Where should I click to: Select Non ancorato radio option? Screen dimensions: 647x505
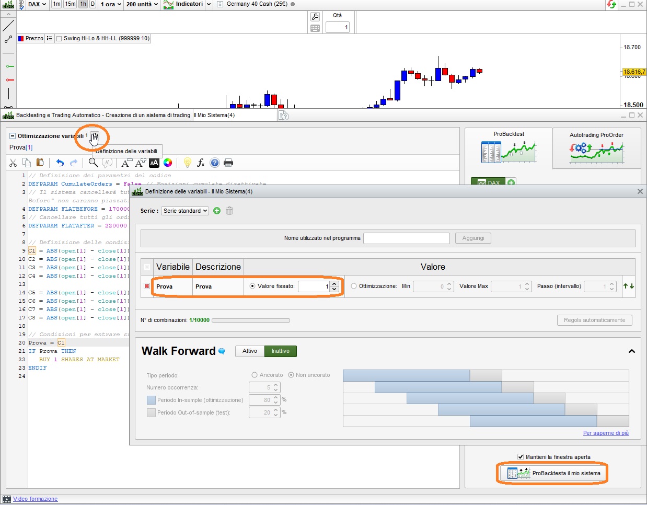tap(291, 375)
